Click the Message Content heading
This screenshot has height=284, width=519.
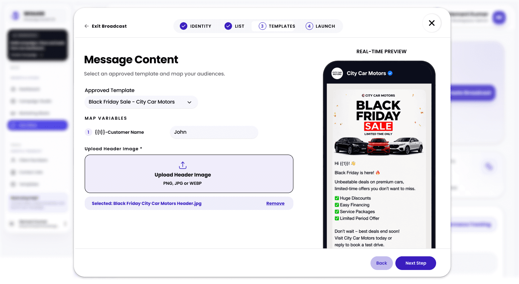[x=131, y=60]
